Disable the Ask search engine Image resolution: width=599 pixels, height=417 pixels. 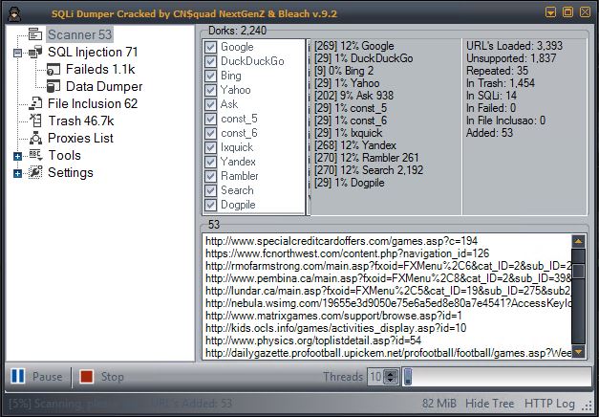point(210,104)
